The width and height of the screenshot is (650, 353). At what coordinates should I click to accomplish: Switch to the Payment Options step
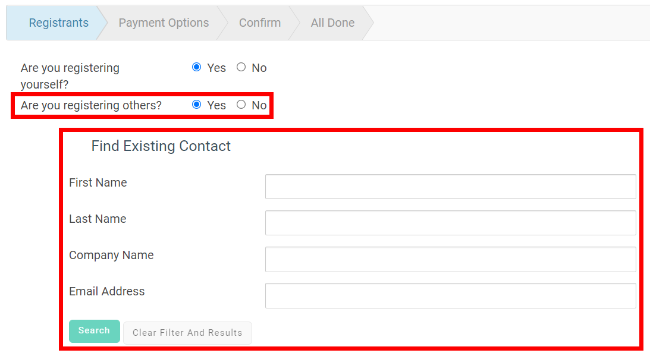point(164,23)
